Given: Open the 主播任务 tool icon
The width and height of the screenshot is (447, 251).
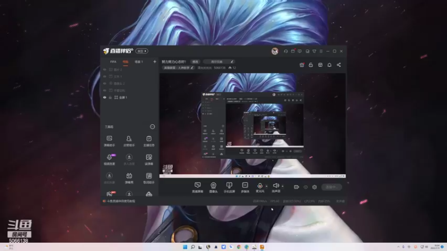Looking at the screenshot, I should click(149, 141).
